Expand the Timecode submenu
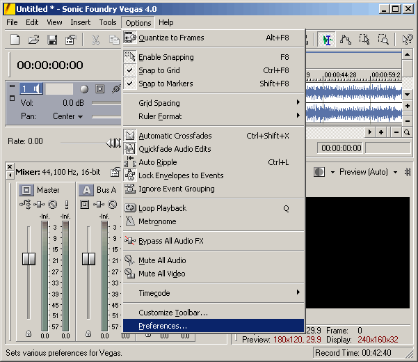Screen dimensions: 418x362 pos(214,293)
